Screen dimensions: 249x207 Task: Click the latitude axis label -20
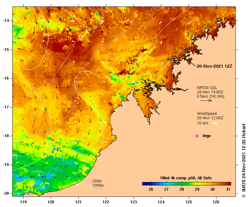point(6,194)
